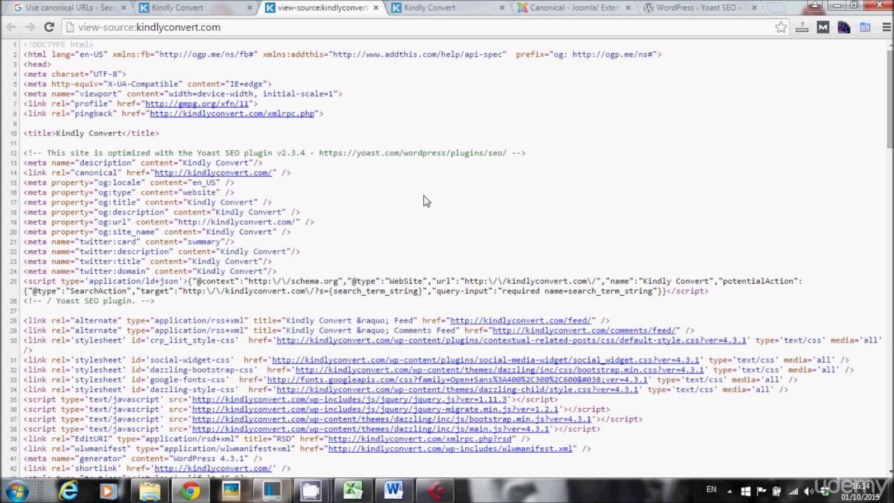
Task: Open the bootstrap.min.js script link
Action: click(x=392, y=418)
